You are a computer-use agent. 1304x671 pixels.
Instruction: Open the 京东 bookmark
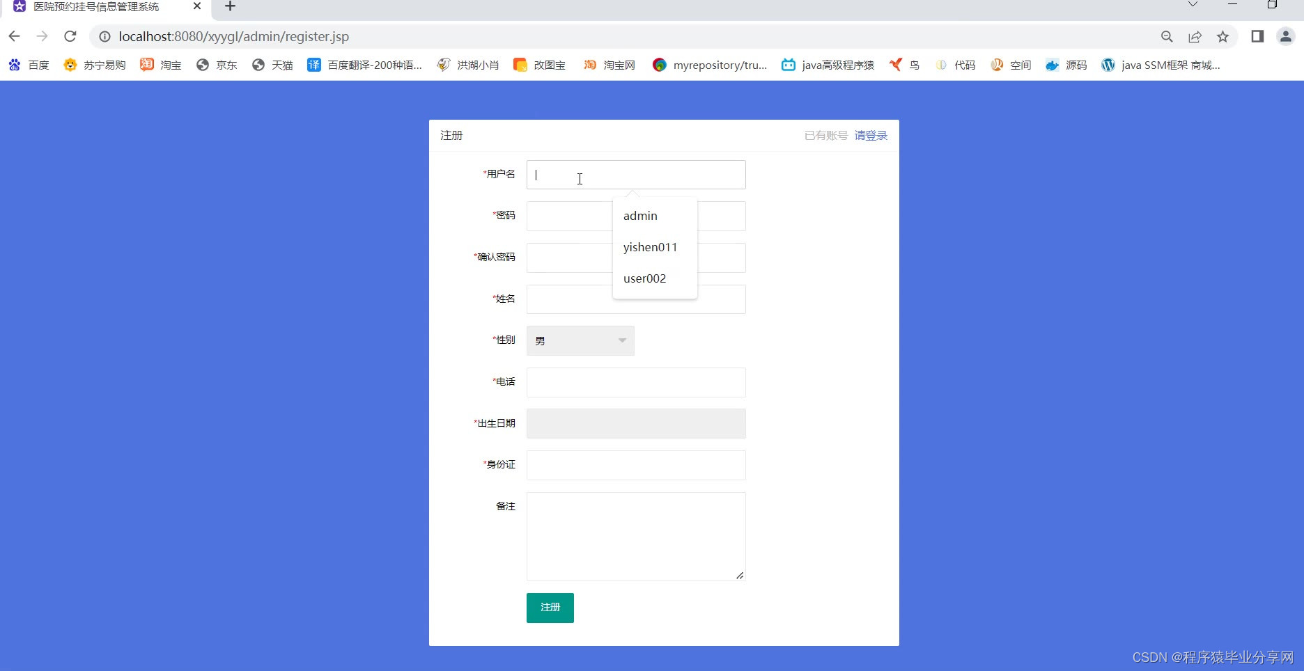(x=217, y=65)
